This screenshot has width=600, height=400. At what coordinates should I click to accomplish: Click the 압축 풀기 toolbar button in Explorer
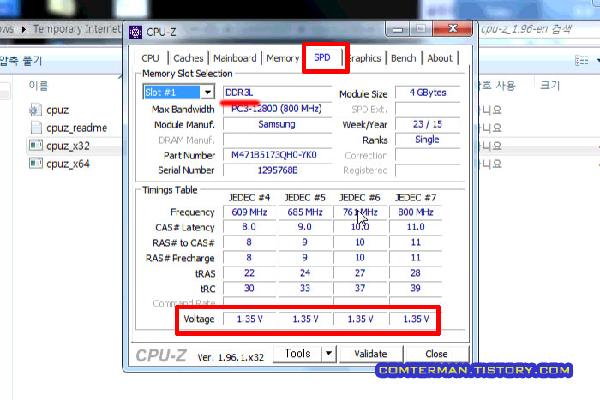[x=21, y=61]
